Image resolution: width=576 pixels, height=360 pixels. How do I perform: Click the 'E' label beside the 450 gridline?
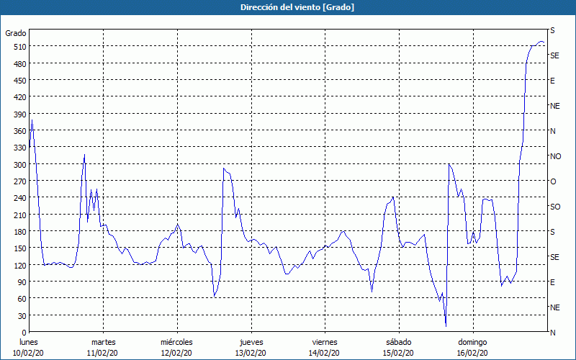tap(552, 81)
